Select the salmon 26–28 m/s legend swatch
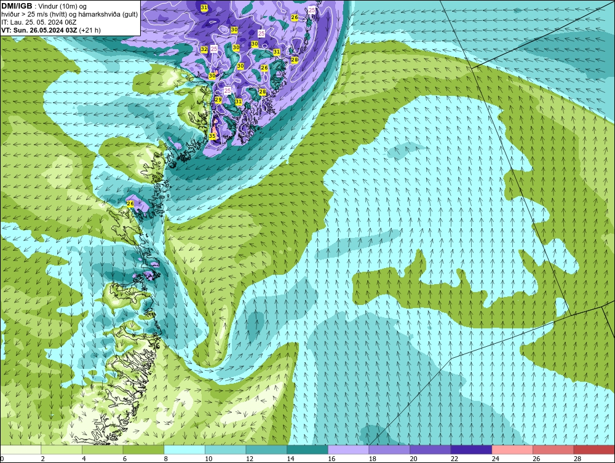 pos(553,449)
